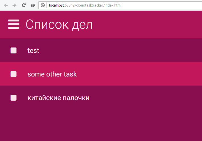Check the 'test' task checkbox
Image resolution: width=202 pixels, height=141 pixels.
[13, 50]
